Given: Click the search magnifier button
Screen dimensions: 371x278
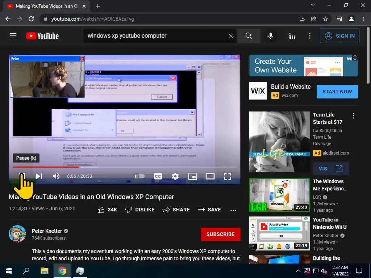Looking at the screenshot, I should [249, 36].
